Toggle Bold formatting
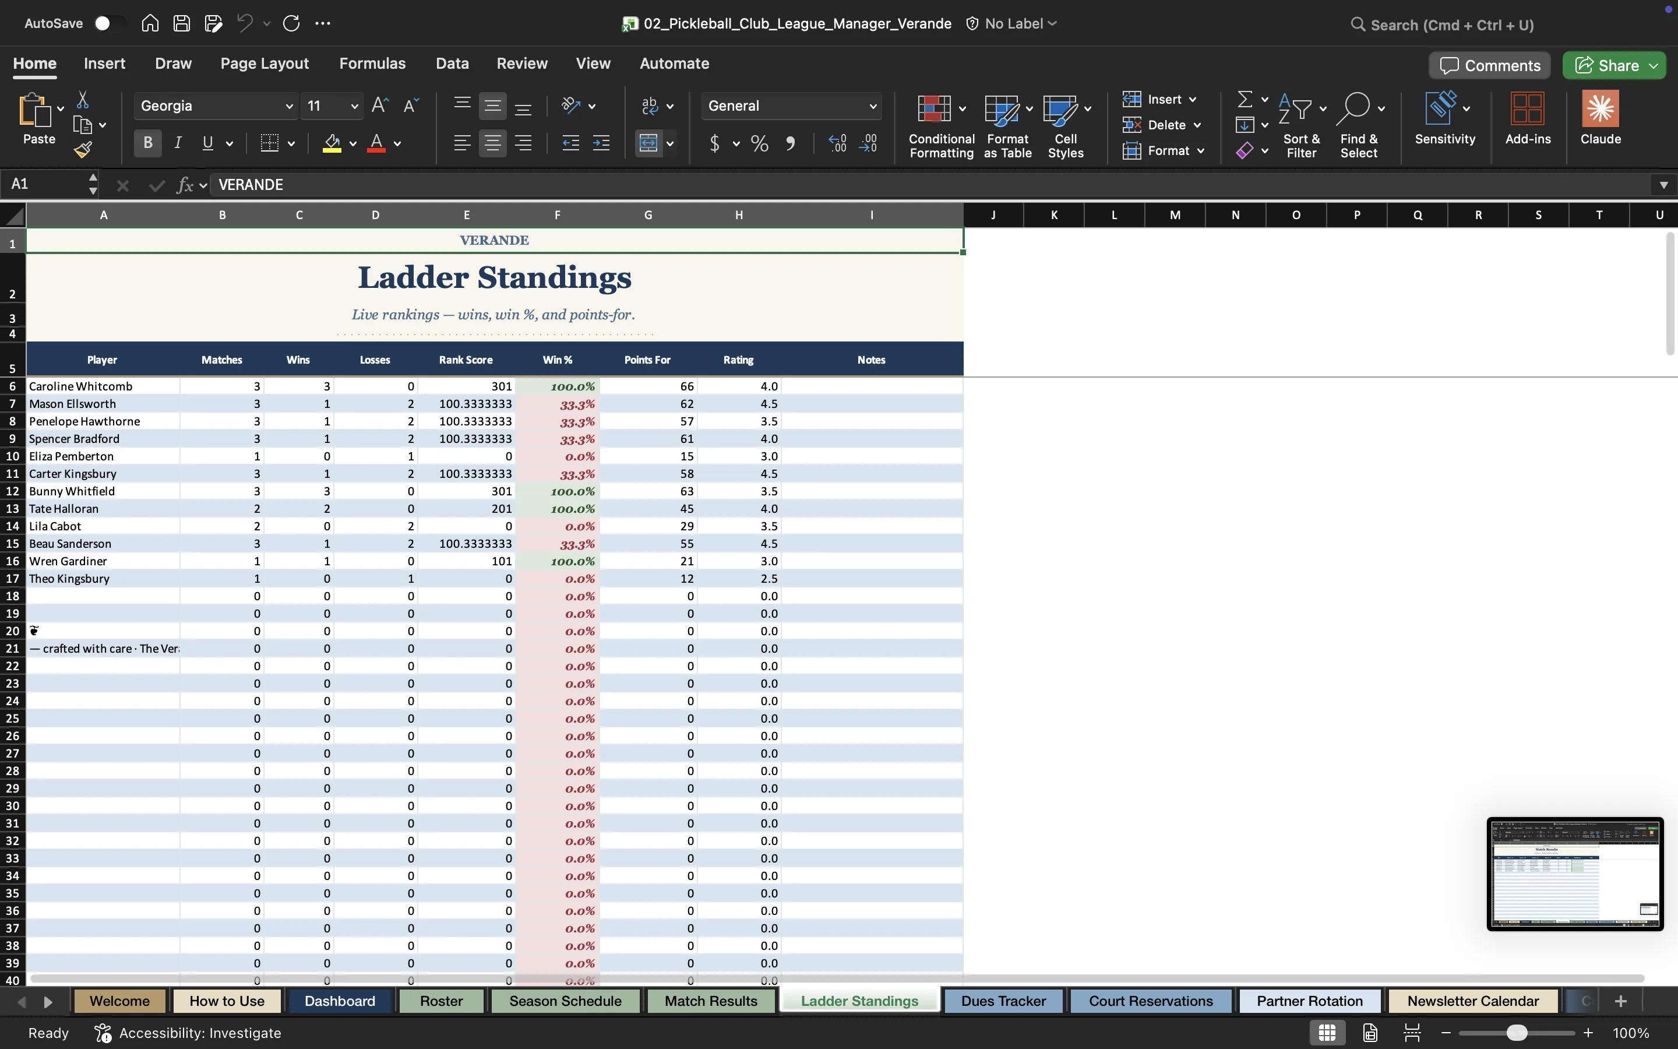The height and width of the screenshot is (1049, 1678). [147, 143]
